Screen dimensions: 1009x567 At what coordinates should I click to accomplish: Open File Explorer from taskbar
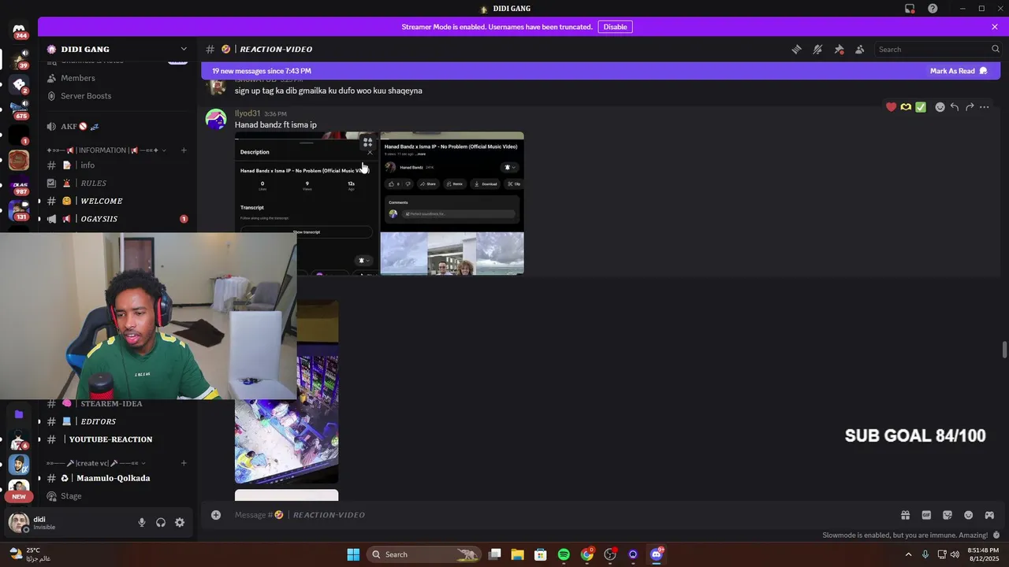pyautogui.click(x=517, y=554)
